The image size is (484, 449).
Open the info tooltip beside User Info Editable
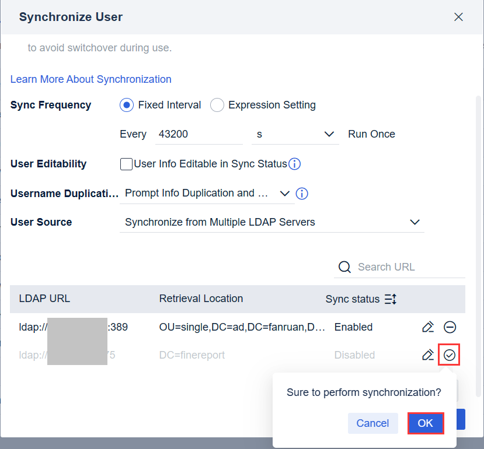pos(294,164)
